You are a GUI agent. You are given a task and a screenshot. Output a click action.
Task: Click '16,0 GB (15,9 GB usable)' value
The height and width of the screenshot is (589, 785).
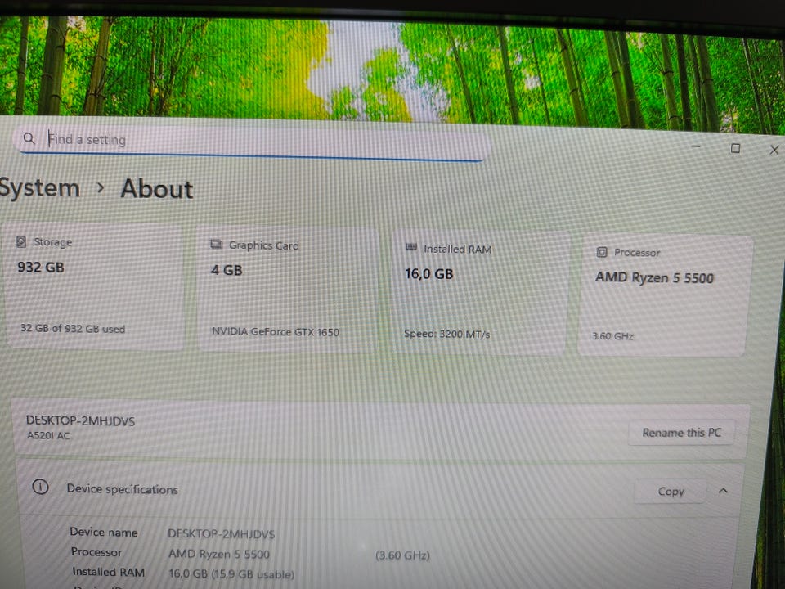tap(231, 574)
